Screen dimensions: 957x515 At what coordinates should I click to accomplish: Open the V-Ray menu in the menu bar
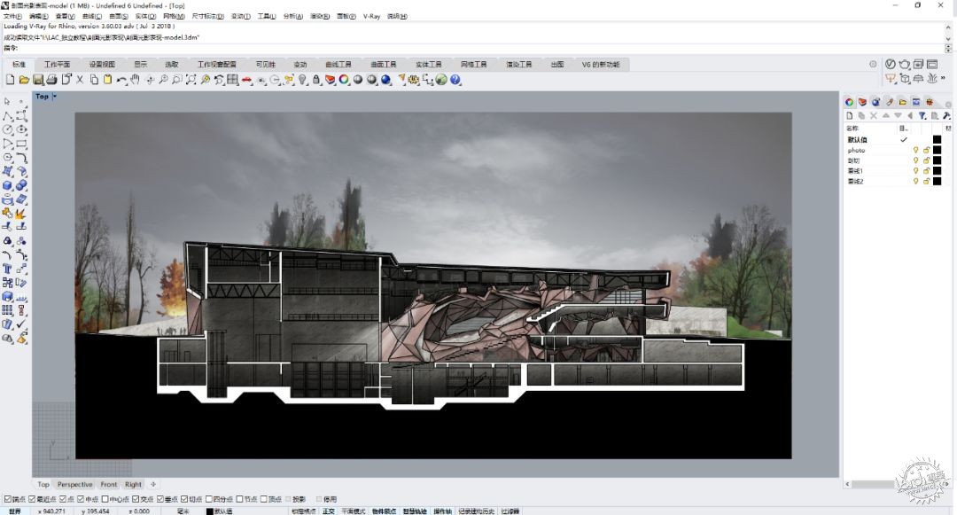coord(371,17)
